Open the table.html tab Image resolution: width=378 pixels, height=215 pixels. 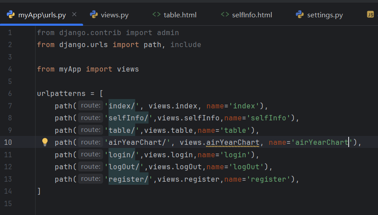(x=180, y=15)
